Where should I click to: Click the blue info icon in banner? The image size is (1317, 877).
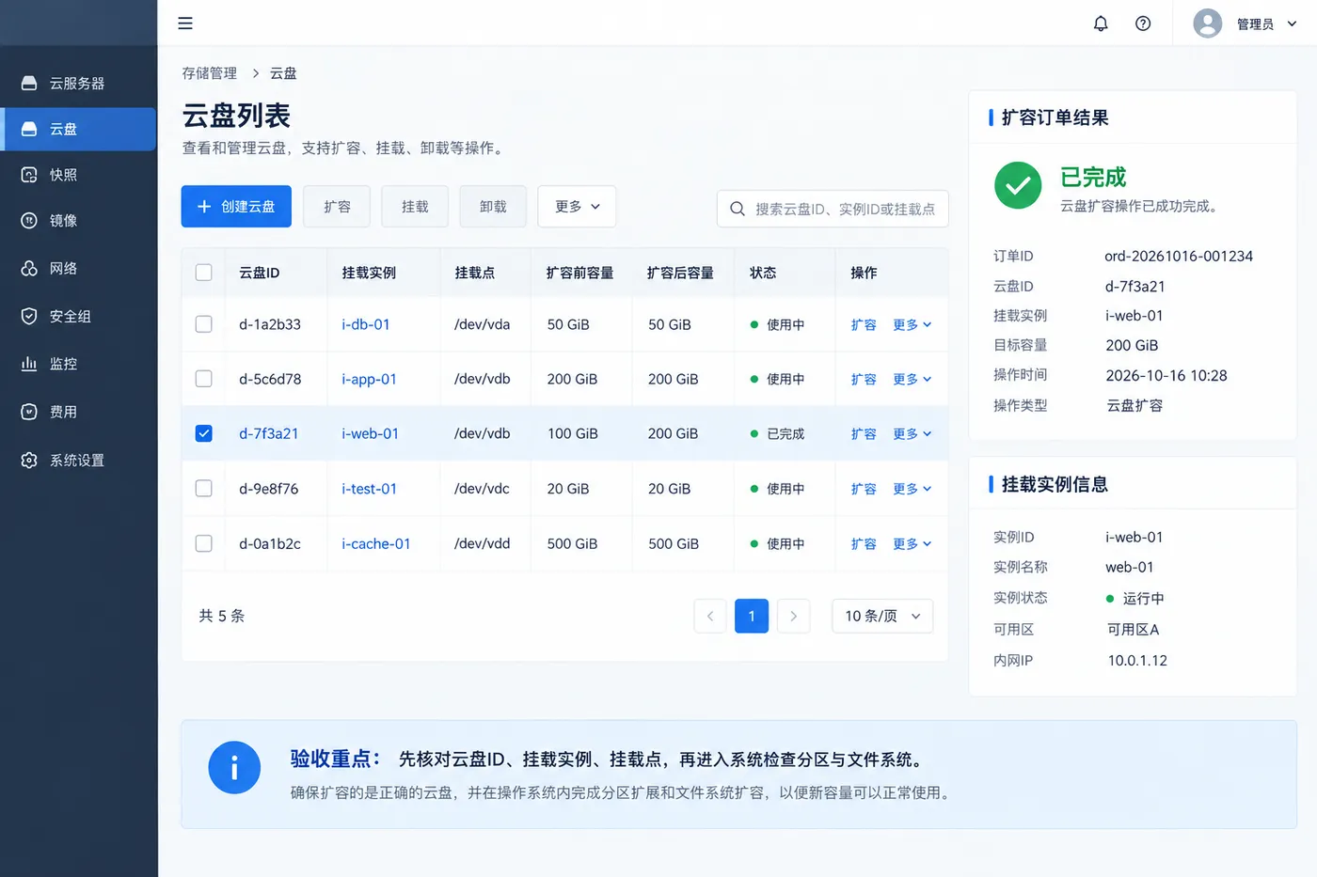tap(234, 768)
